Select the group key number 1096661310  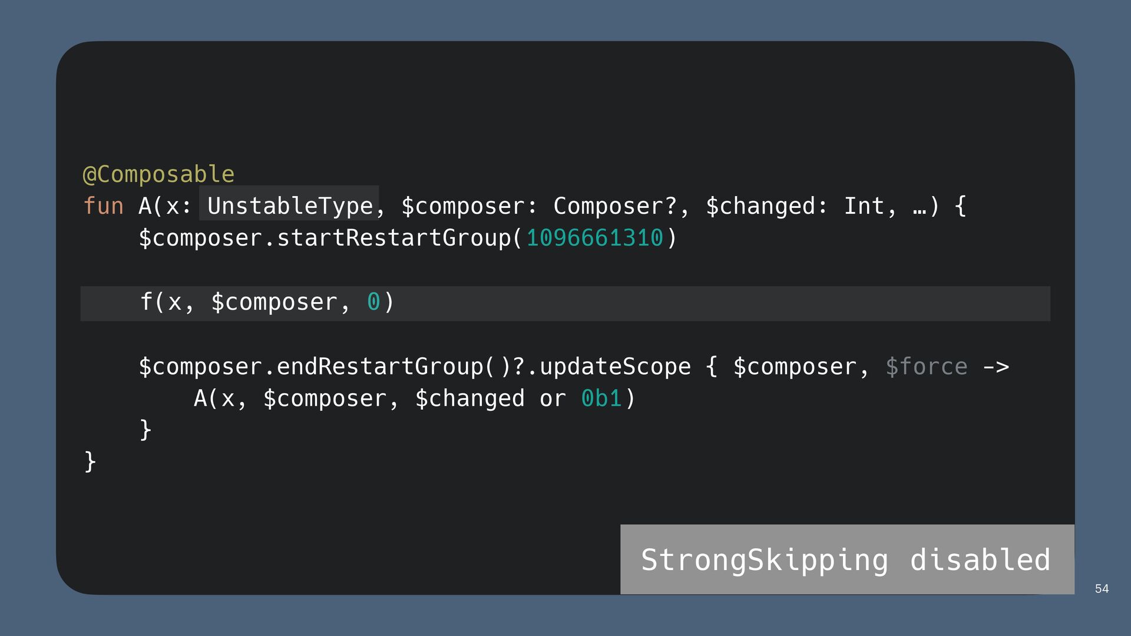pyautogui.click(x=594, y=238)
